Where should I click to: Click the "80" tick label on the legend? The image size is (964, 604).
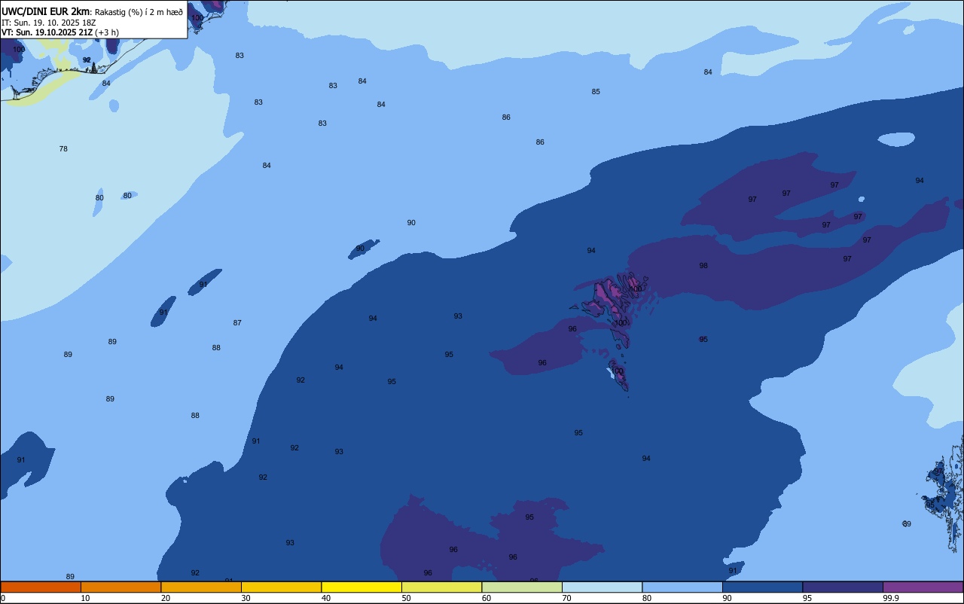click(x=647, y=598)
